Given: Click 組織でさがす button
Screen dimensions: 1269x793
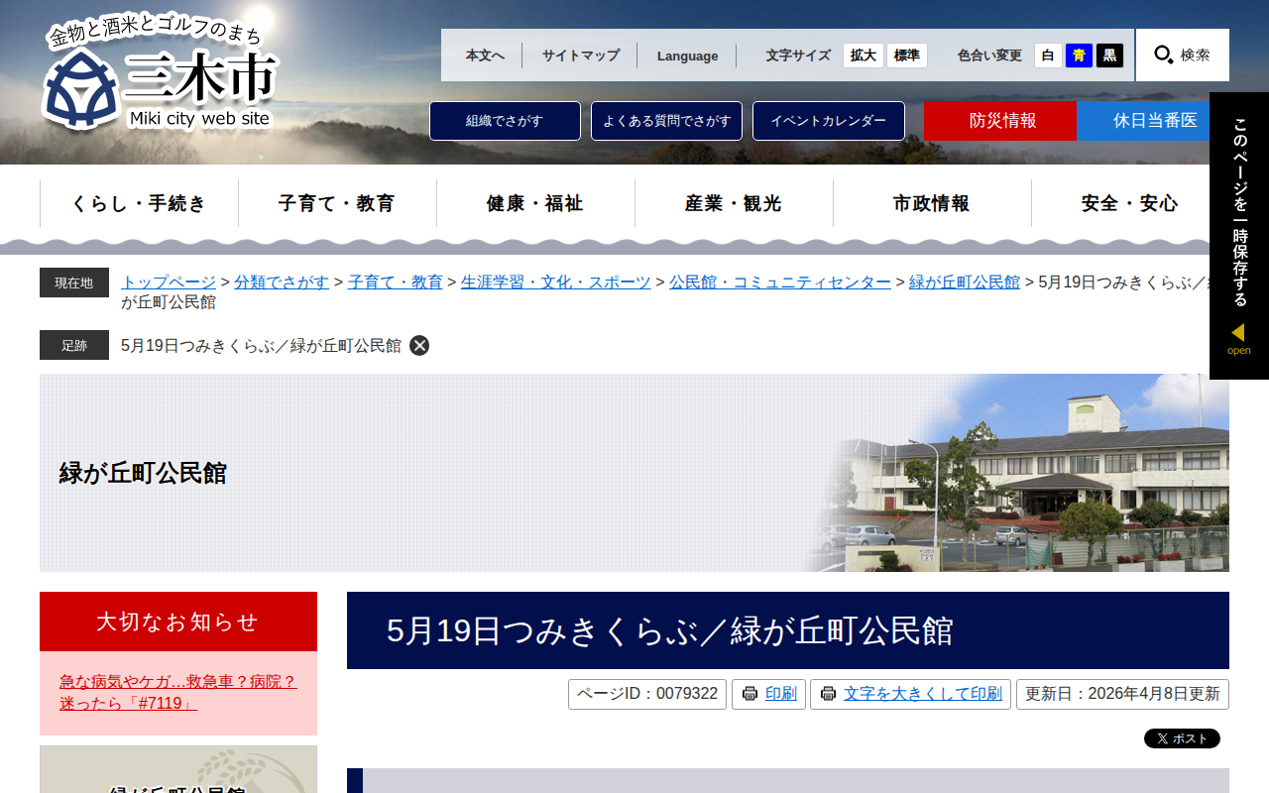Looking at the screenshot, I should click(505, 121).
